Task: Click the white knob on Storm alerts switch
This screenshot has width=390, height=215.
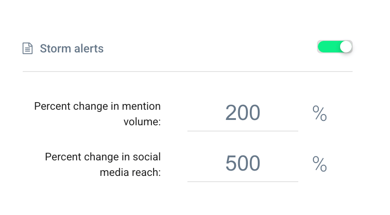Action: (x=346, y=47)
